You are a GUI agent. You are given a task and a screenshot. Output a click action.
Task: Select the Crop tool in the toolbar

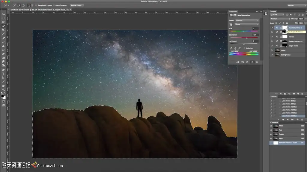[x=3, y=30]
